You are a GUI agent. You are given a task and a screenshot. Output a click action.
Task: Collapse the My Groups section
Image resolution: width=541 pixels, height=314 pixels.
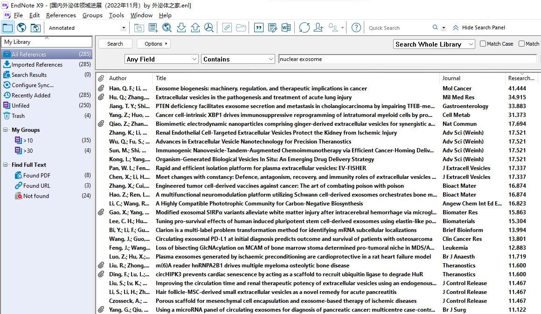[x=5, y=130]
